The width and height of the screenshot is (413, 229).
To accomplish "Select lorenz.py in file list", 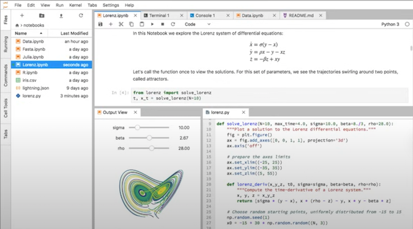I will [x=52, y=96].
